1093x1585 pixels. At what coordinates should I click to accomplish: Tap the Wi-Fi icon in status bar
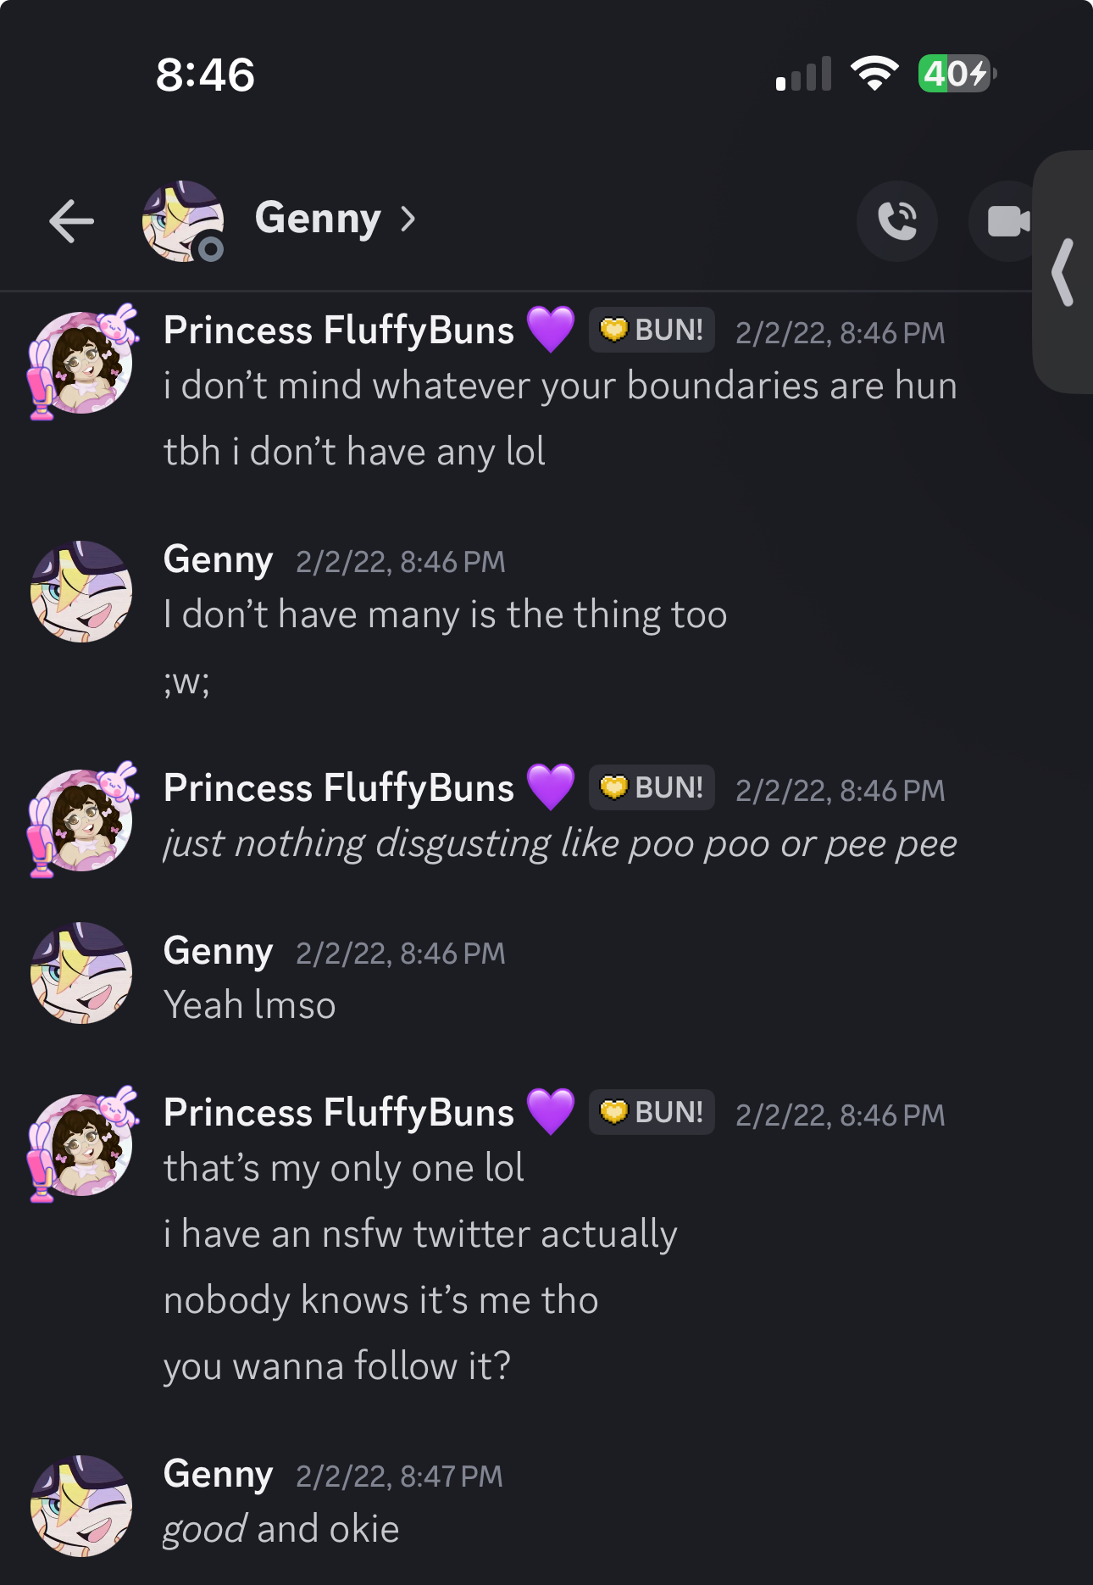[874, 74]
